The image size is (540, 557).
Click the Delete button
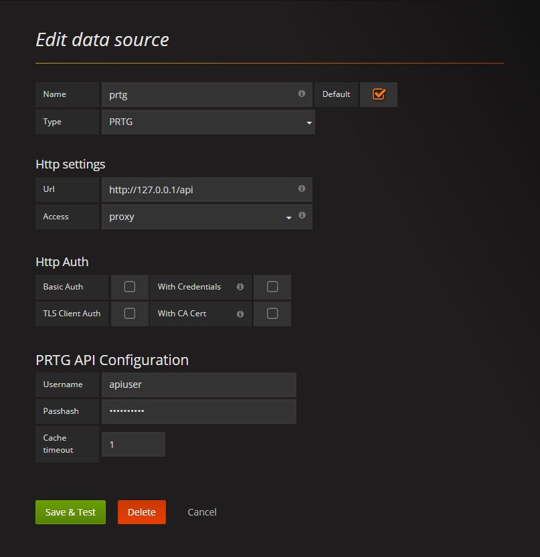tap(141, 512)
